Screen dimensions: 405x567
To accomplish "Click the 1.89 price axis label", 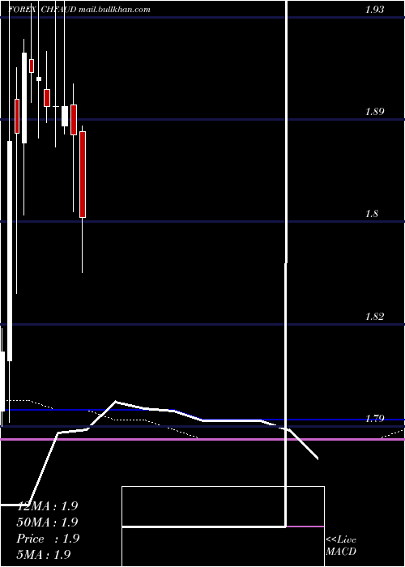I will pyautogui.click(x=374, y=112).
